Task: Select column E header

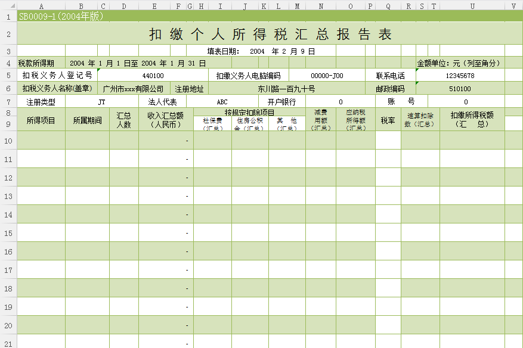Action: [154, 6]
